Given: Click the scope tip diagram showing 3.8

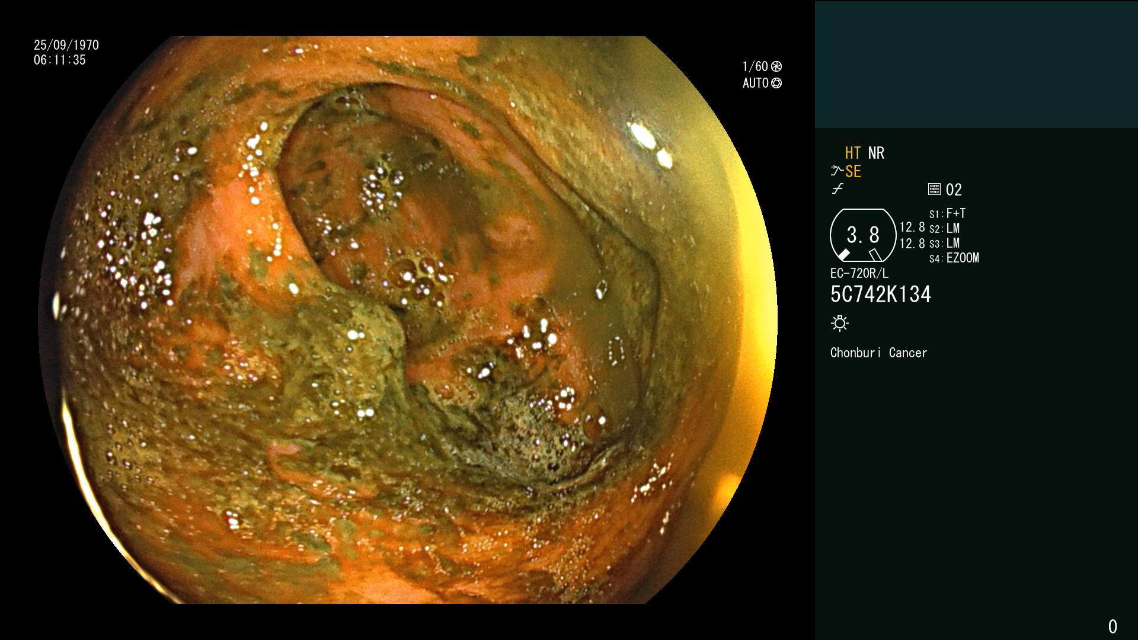Looking at the screenshot, I should pyautogui.click(x=863, y=235).
